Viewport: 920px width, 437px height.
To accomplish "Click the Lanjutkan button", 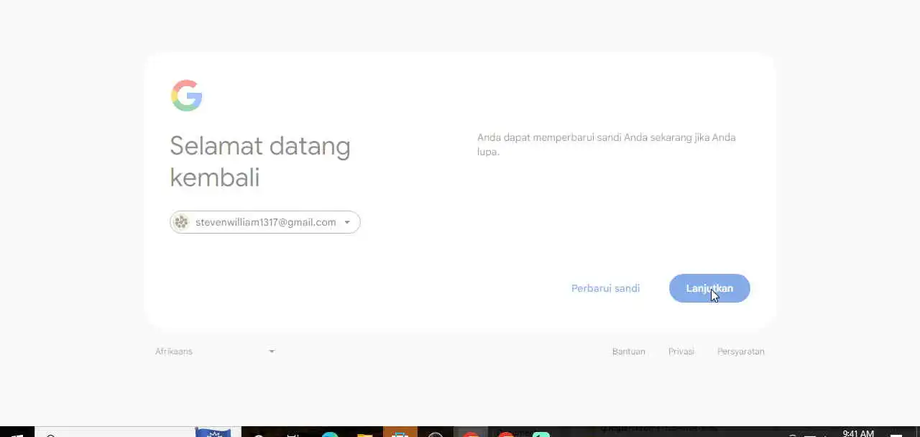I will point(709,288).
